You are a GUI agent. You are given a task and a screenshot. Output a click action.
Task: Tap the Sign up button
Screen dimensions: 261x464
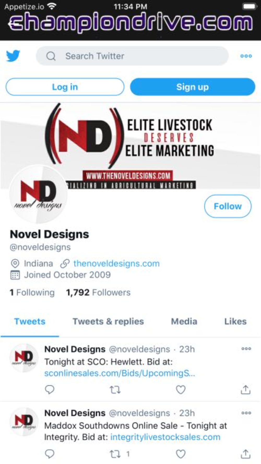193,87
